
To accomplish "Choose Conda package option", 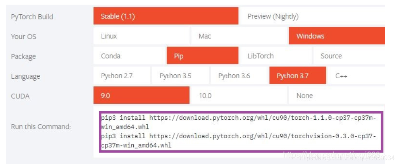I will click(129, 56).
